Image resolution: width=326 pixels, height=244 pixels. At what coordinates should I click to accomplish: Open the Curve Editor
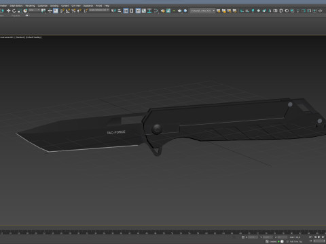click(144, 11)
